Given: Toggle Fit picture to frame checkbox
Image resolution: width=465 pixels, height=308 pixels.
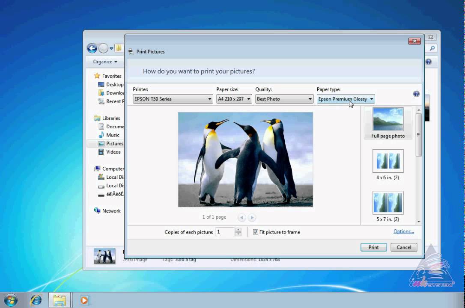Looking at the screenshot, I should tap(255, 232).
